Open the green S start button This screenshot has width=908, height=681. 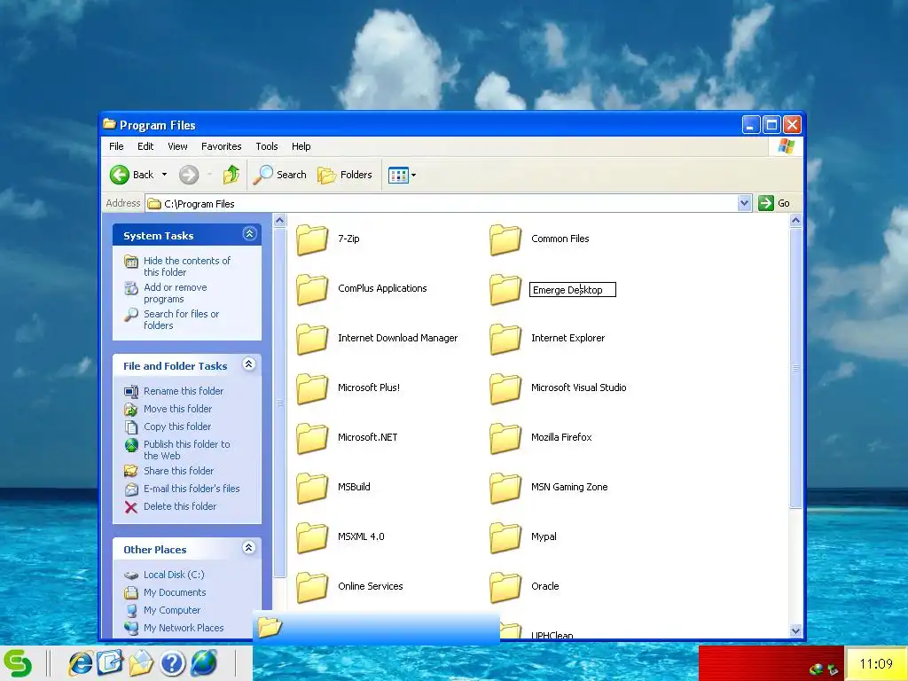tap(18, 663)
